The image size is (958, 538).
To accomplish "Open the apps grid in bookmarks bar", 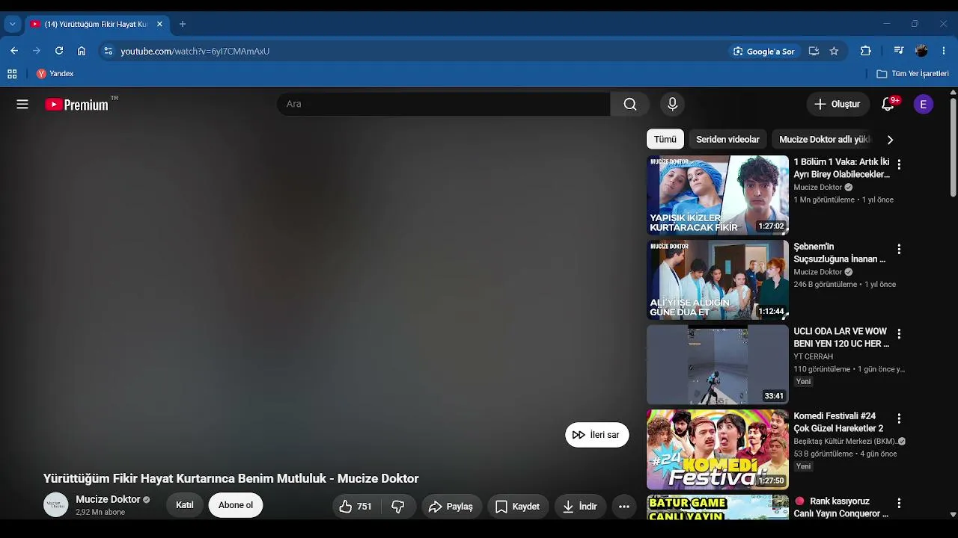I will [12, 74].
